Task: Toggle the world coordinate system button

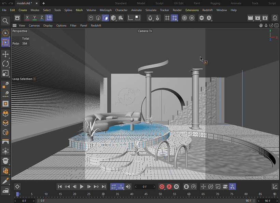Action: [49, 18]
